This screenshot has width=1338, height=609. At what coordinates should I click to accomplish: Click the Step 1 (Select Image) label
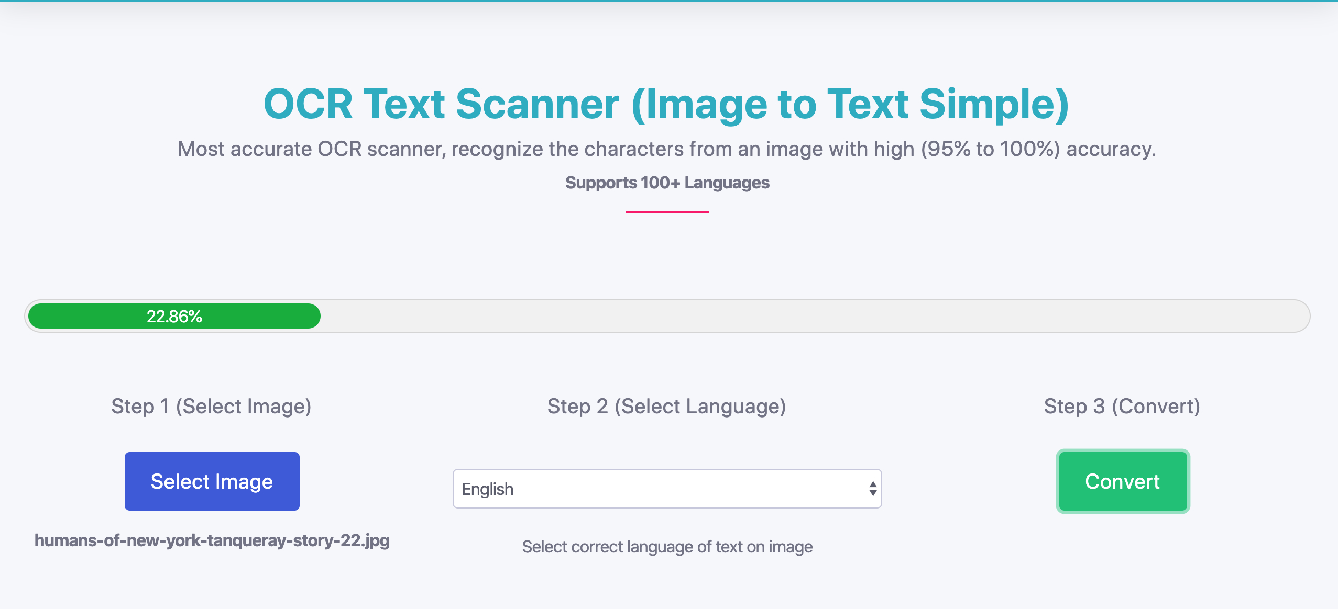211,406
